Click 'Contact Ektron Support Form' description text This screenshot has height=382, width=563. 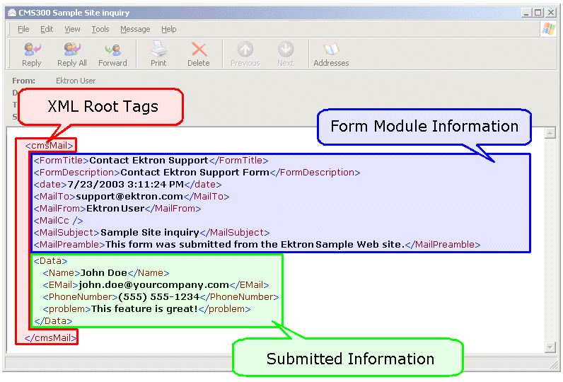point(195,173)
